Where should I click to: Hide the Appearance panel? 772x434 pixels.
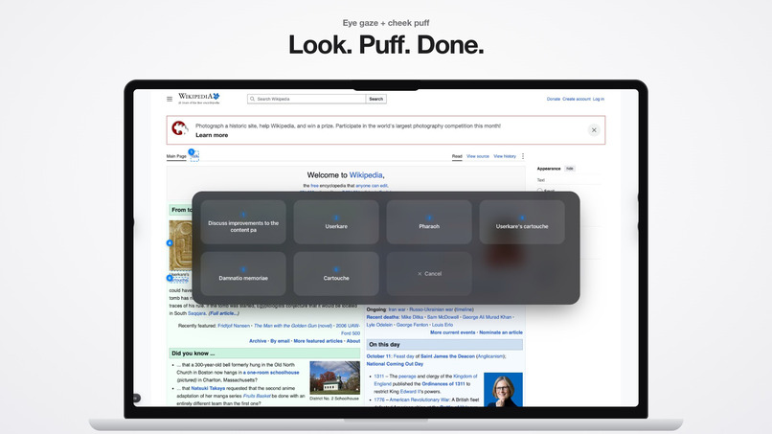pyautogui.click(x=570, y=169)
